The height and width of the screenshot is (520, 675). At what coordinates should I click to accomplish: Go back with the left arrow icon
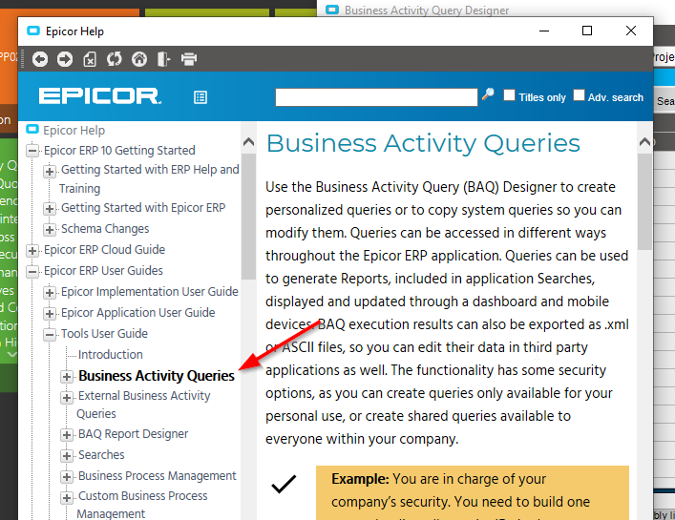(40, 59)
